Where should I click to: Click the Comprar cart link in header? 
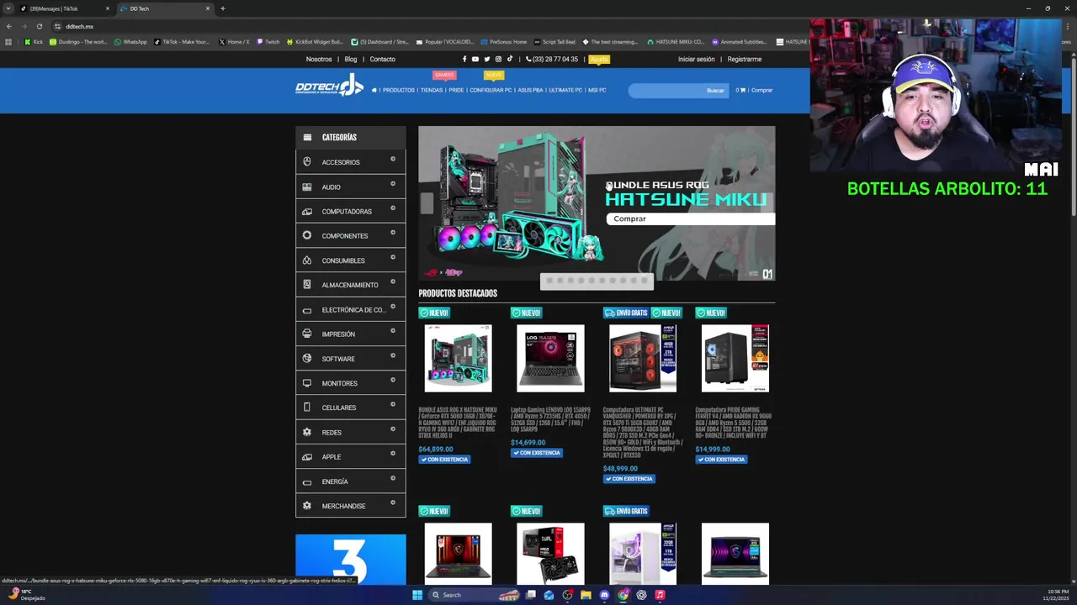(761, 90)
